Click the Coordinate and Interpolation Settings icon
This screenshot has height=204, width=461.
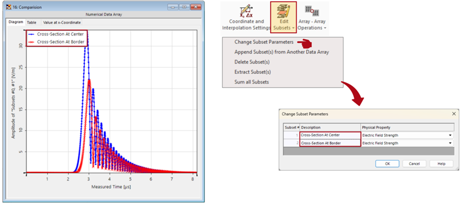246,11
